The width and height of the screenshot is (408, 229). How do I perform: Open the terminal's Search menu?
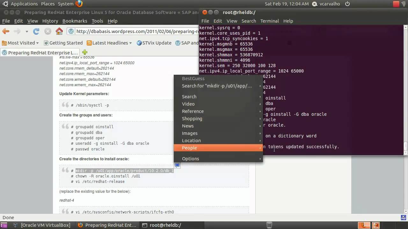[249, 21]
